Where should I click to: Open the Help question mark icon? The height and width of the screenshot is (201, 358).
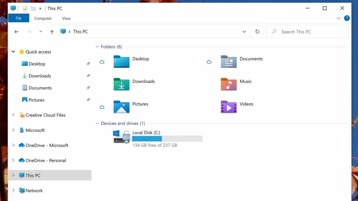click(x=347, y=18)
